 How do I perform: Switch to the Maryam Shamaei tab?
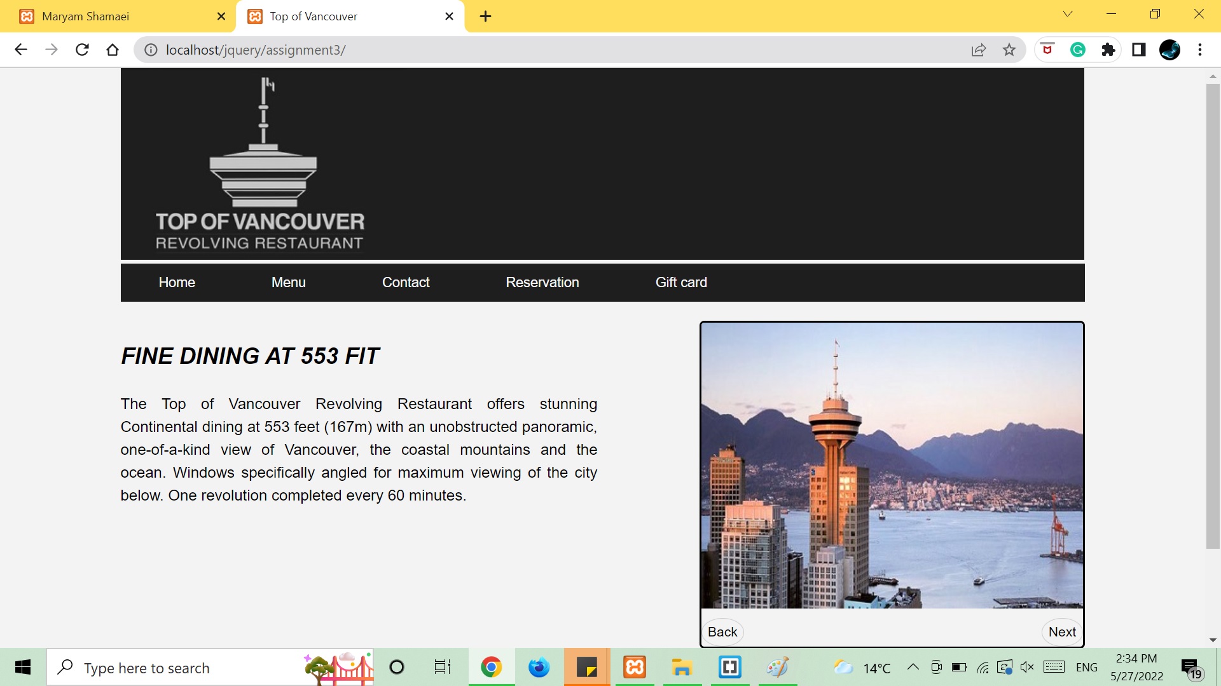pyautogui.click(x=118, y=17)
